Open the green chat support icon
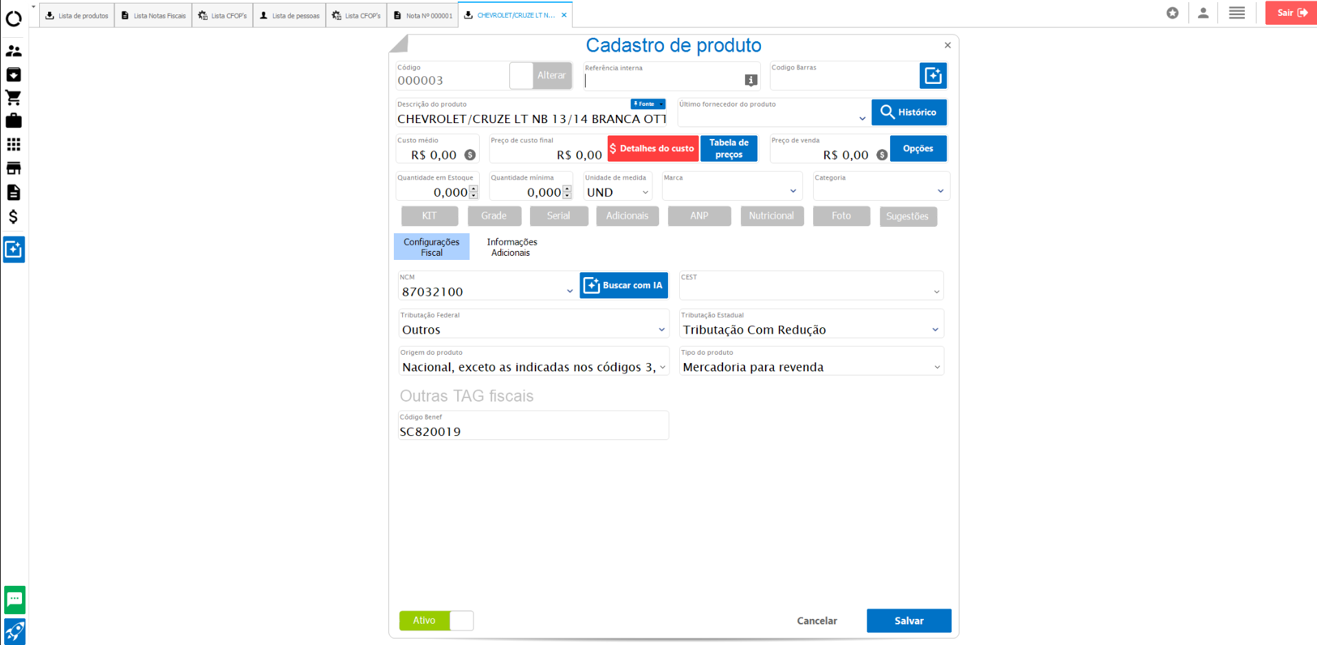This screenshot has width=1317, height=645. pos(14,600)
